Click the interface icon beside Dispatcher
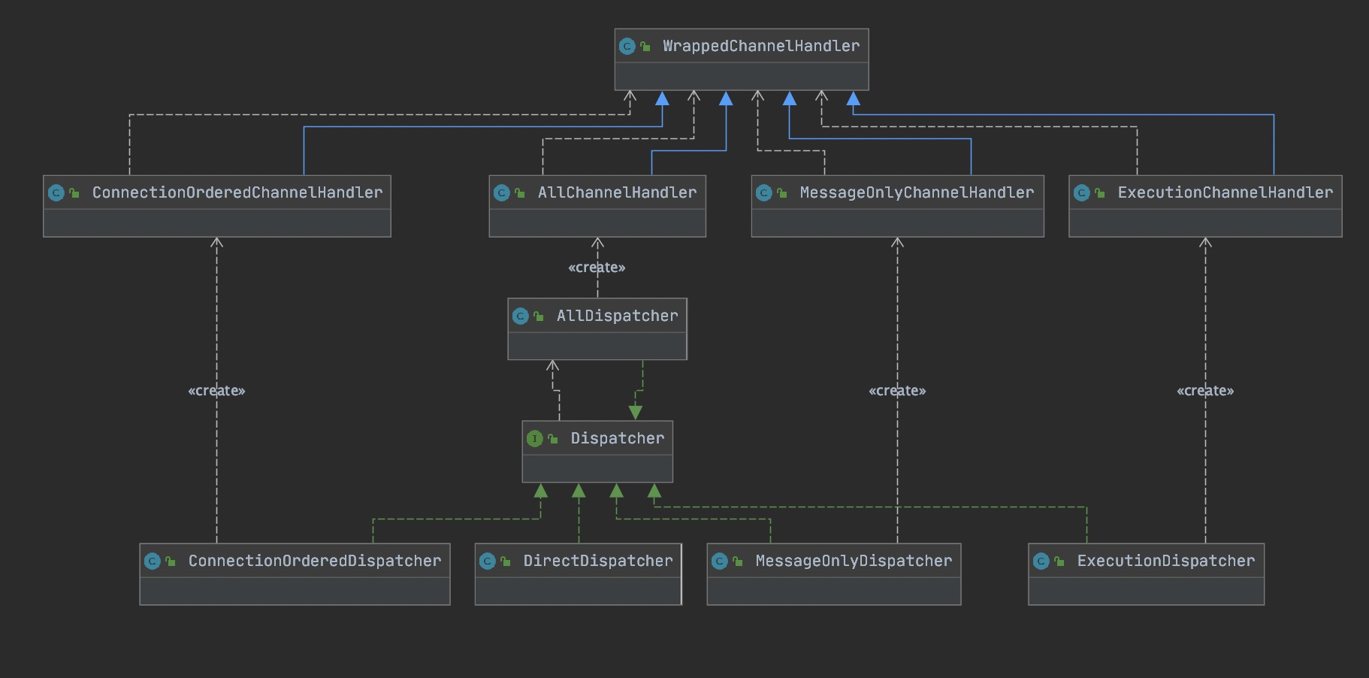 [x=534, y=439]
